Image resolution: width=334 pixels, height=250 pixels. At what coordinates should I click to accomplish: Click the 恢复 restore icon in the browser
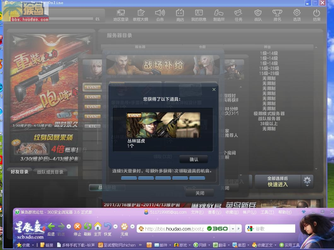108,226
